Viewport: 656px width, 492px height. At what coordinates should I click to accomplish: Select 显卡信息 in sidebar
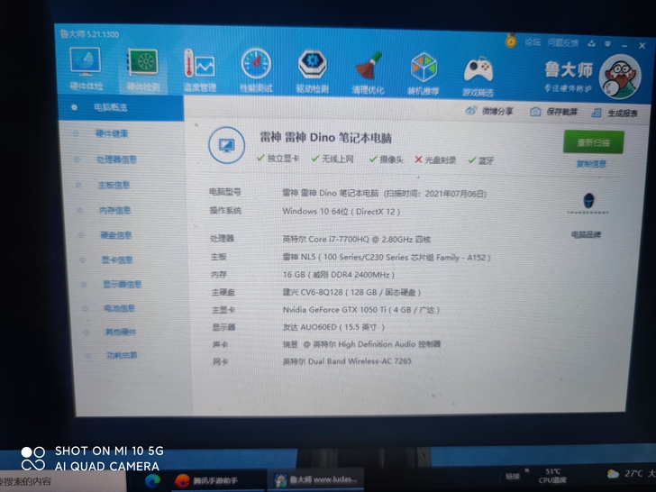pos(117,260)
